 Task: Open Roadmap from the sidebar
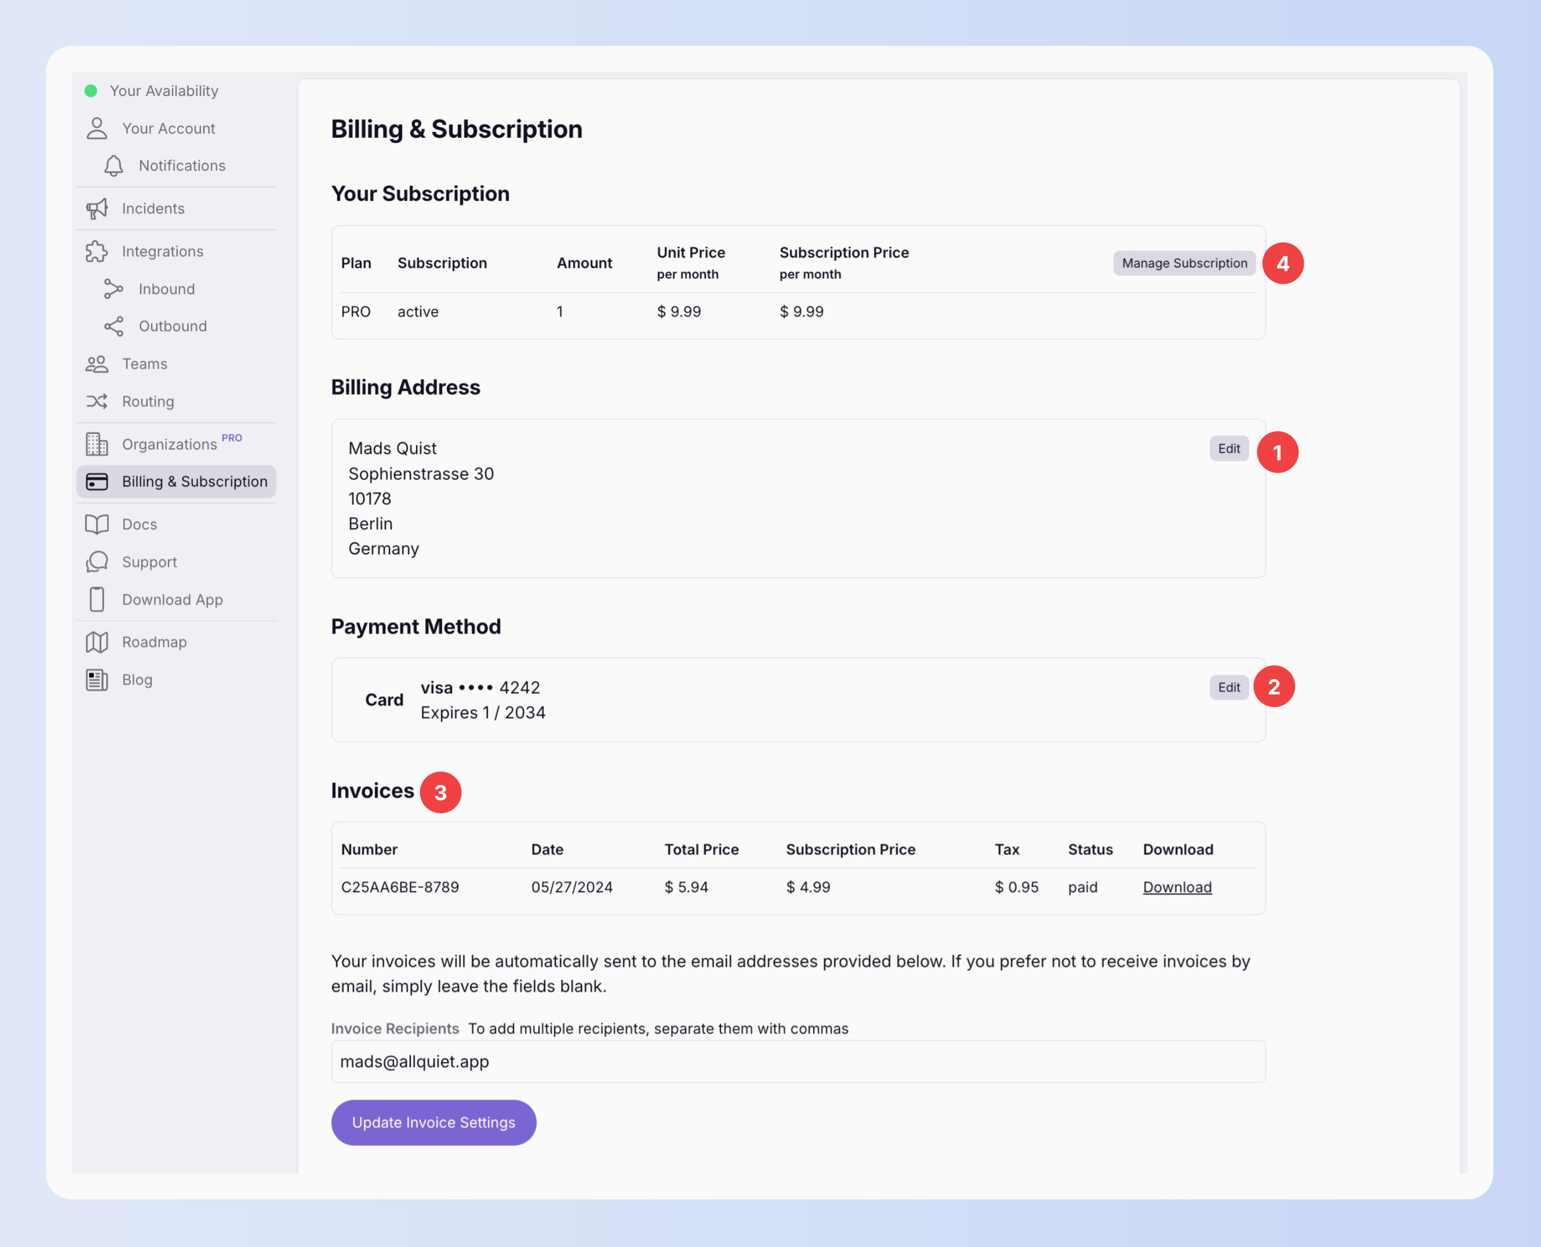pyautogui.click(x=154, y=642)
